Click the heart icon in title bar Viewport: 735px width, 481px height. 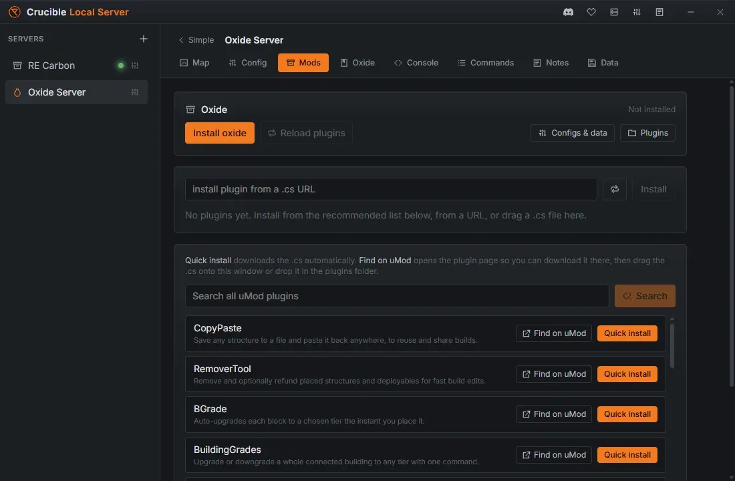point(591,12)
